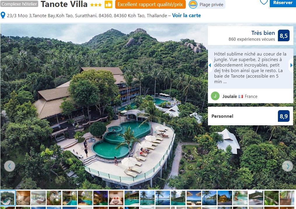Click the heart wishlist icon
Image resolution: width=296 pixels, height=209 pixels.
pos(264,2)
